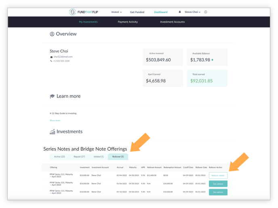Image resolution: width=278 pixels, height=208 pixels.
Task: Click the Available Balance arrow icon
Action: (212, 60)
